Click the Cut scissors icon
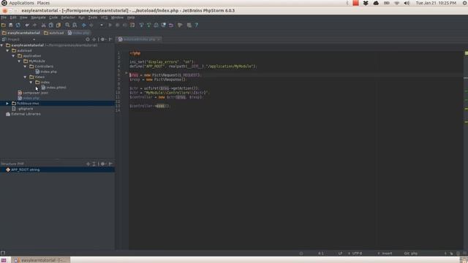 44,25
